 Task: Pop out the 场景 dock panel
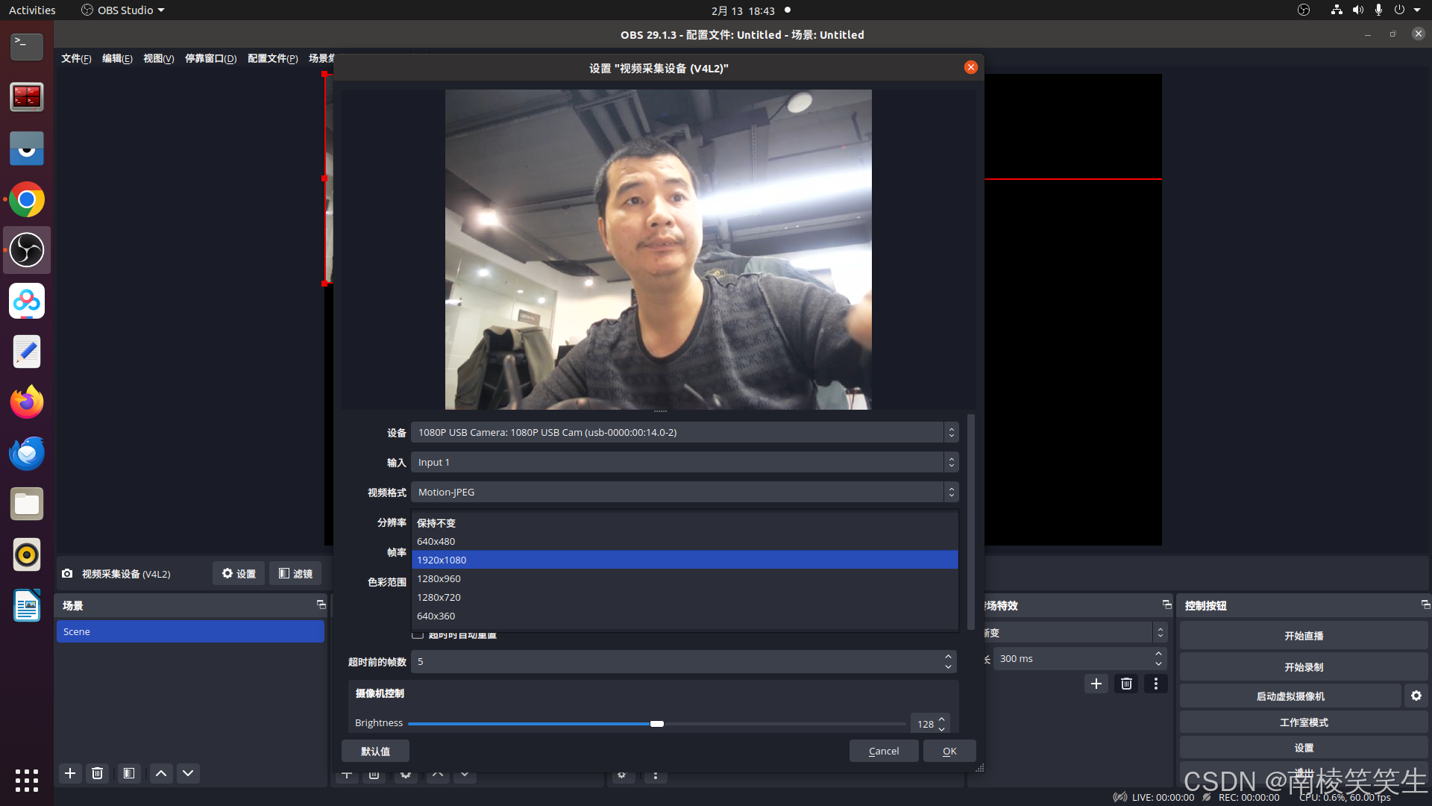[321, 604]
